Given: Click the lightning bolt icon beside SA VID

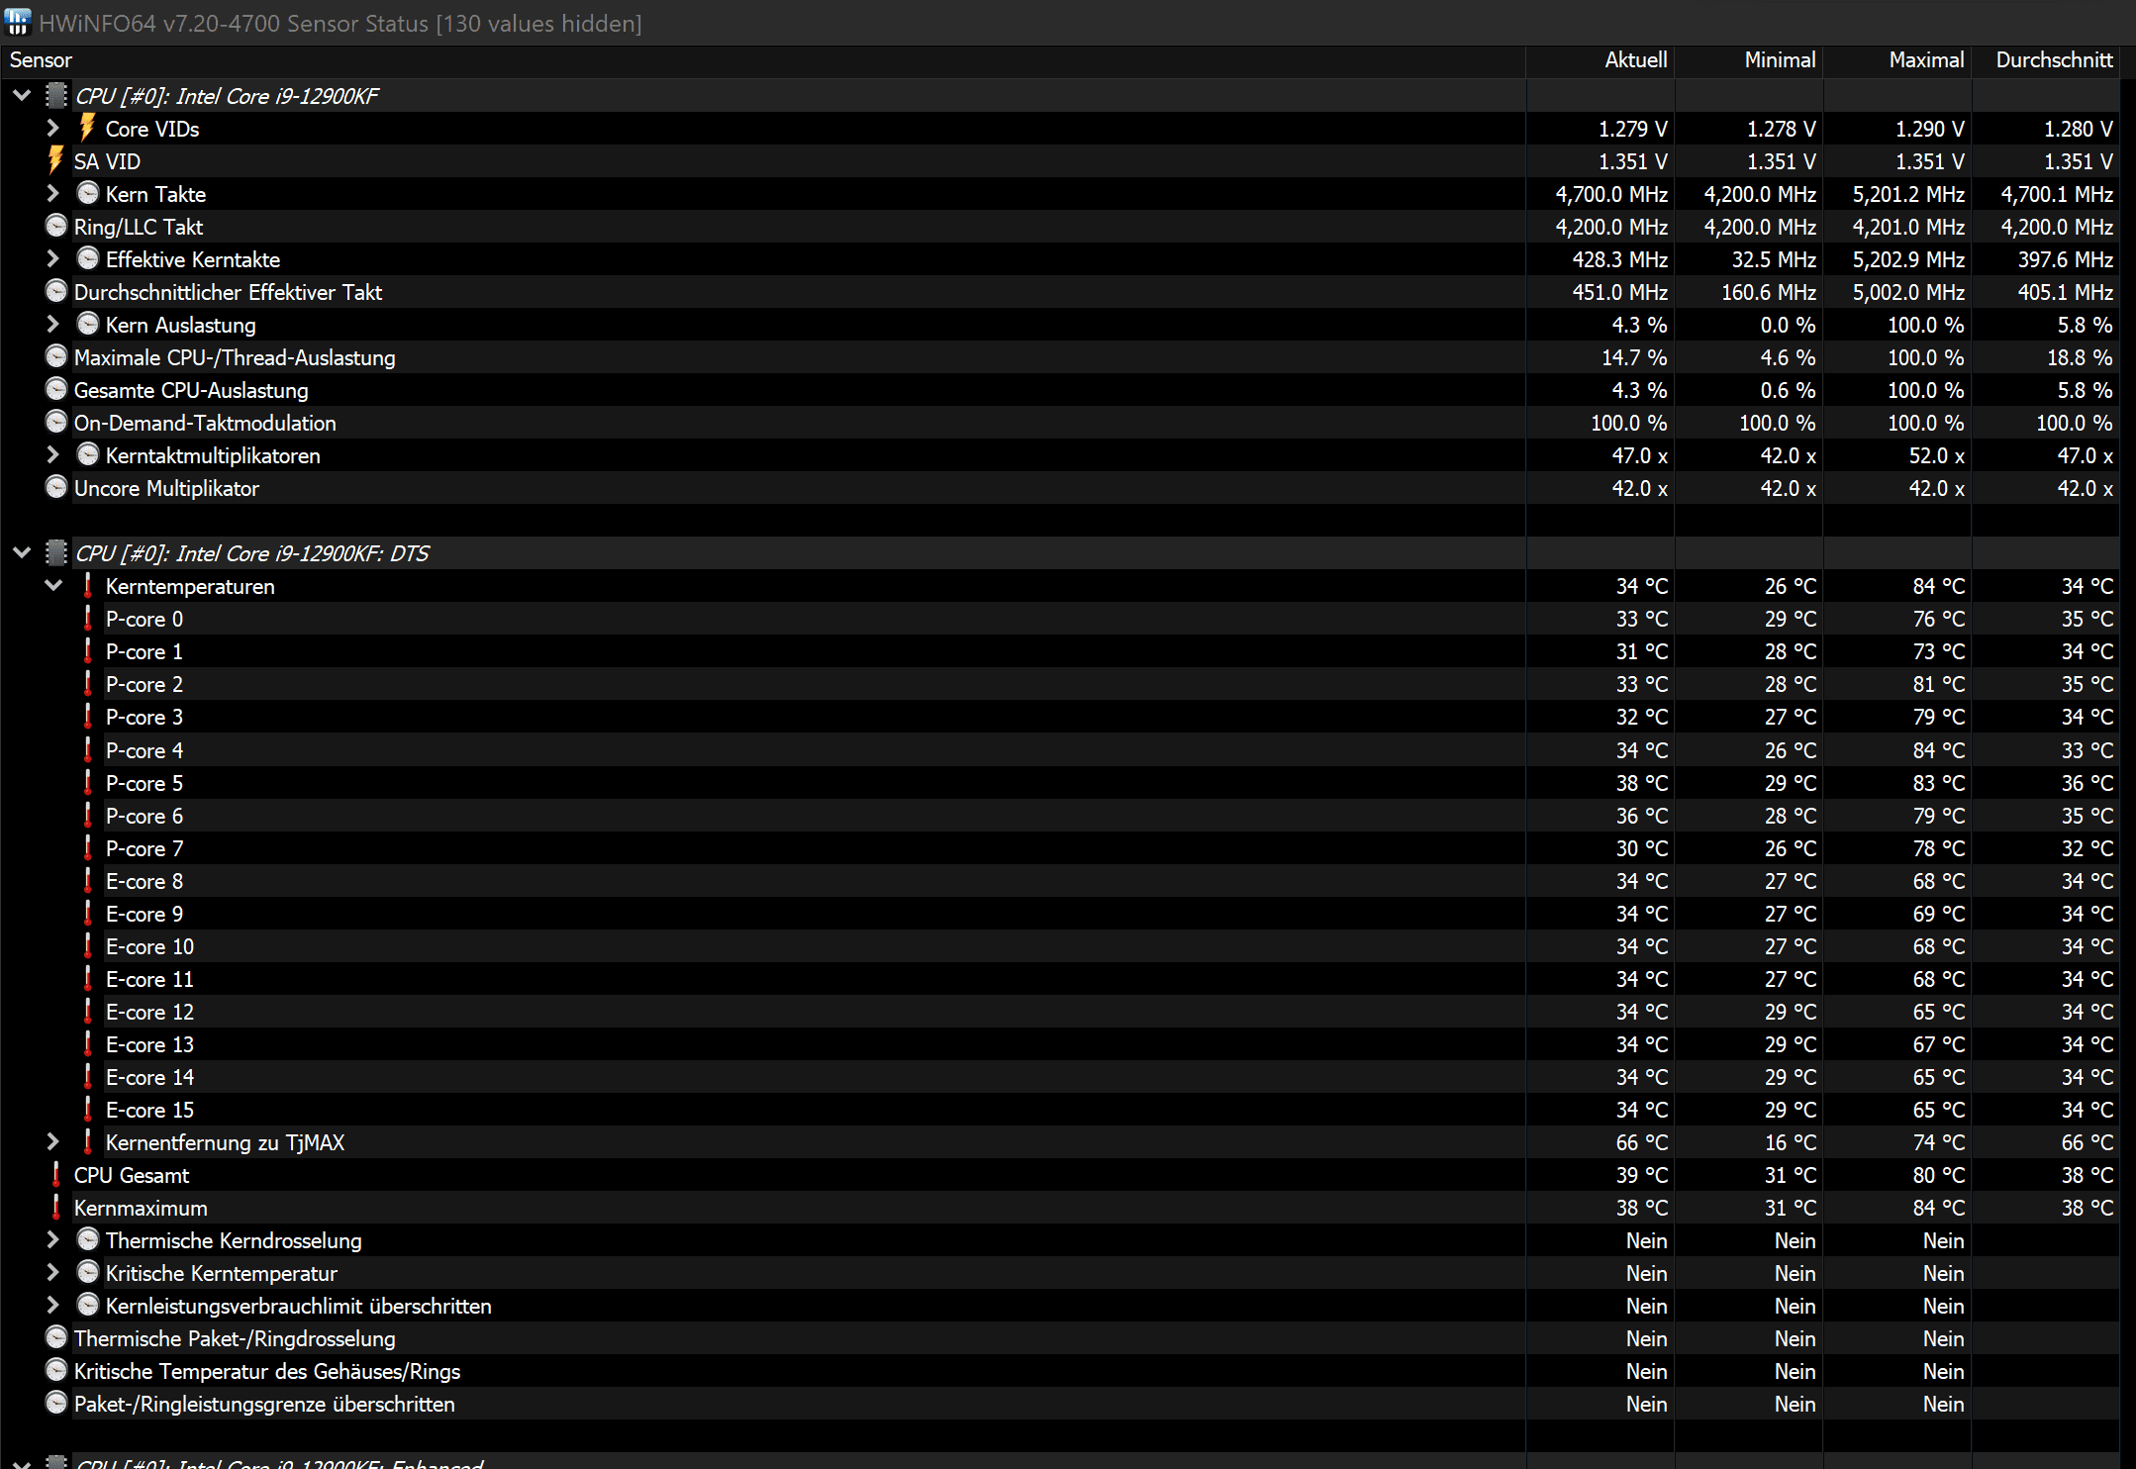Looking at the screenshot, I should [55, 160].
